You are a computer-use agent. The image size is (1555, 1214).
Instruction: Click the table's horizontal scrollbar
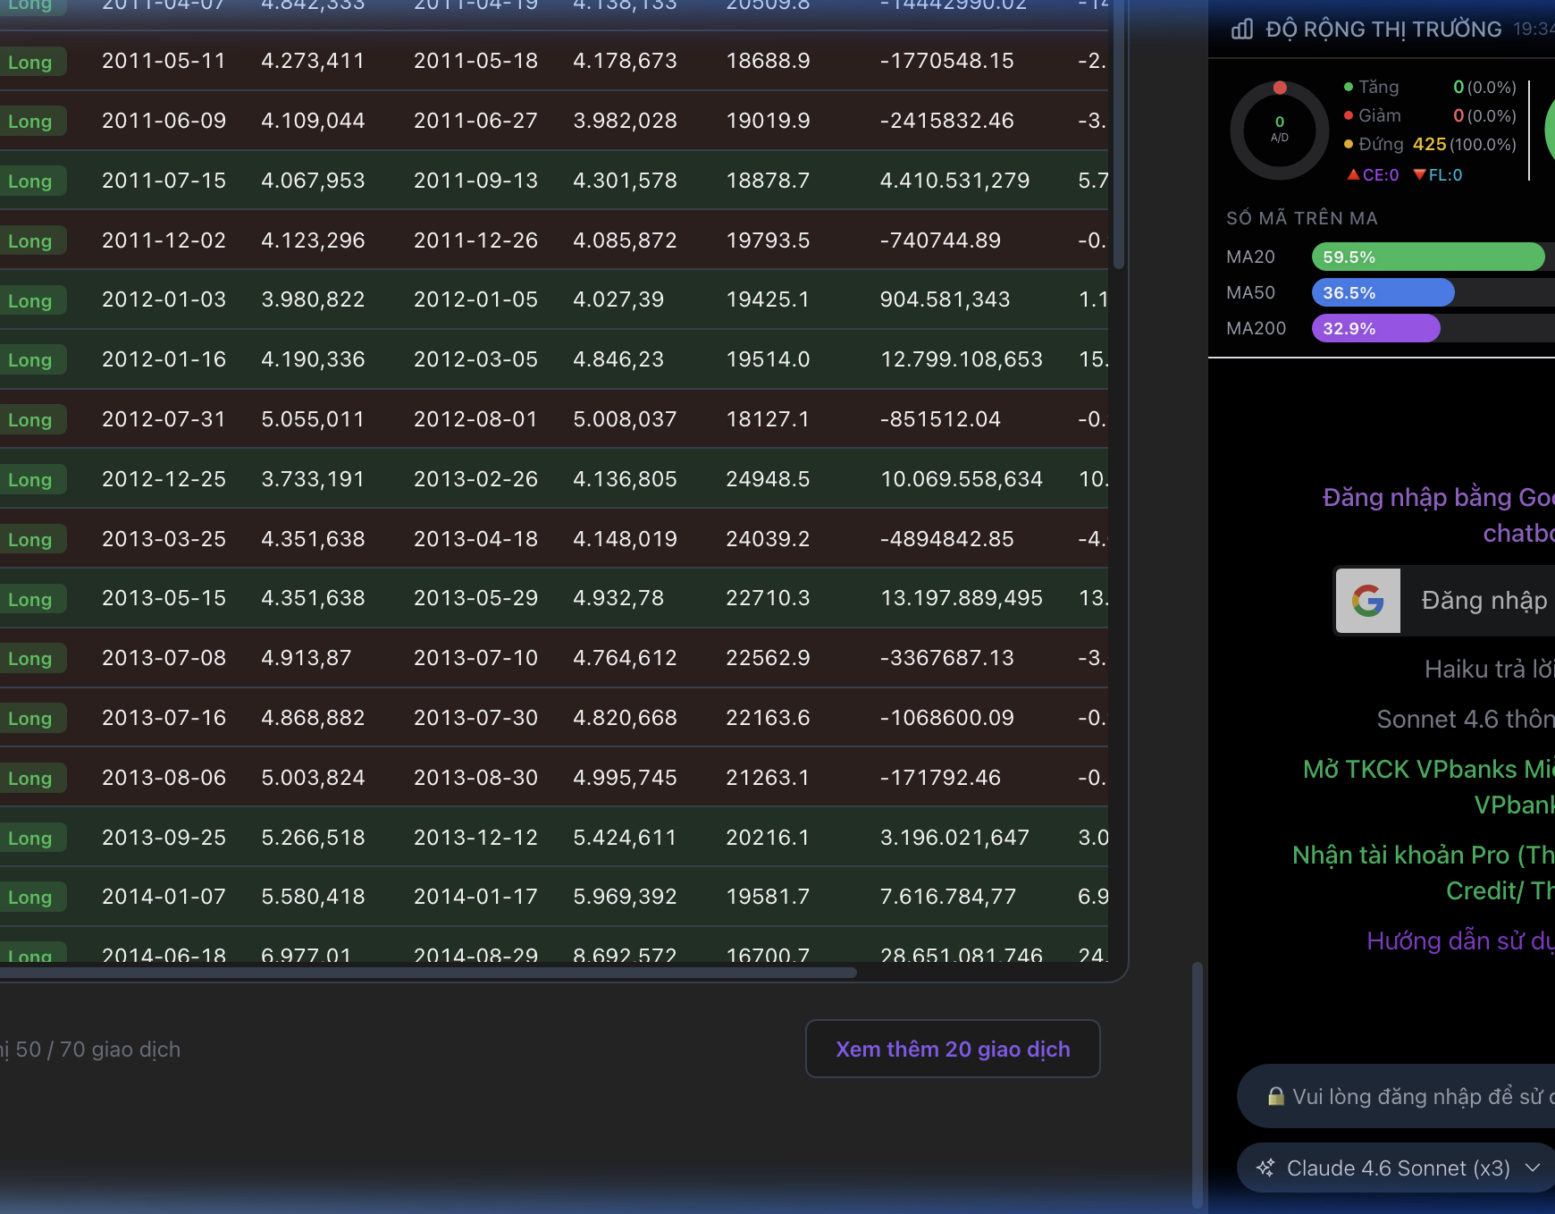click(x=429, y=972)
